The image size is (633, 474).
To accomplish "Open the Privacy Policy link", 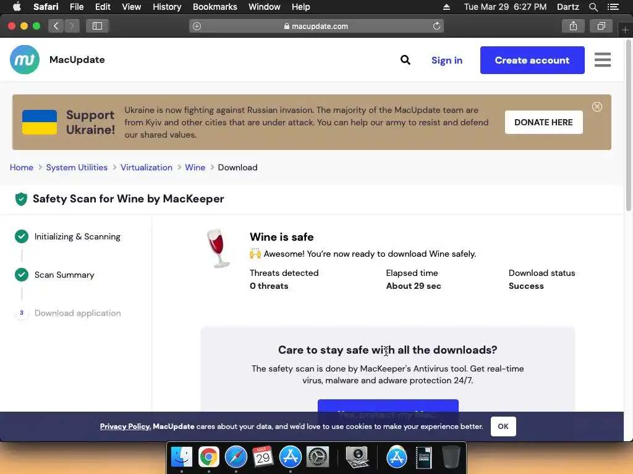I will click(125, 426).
